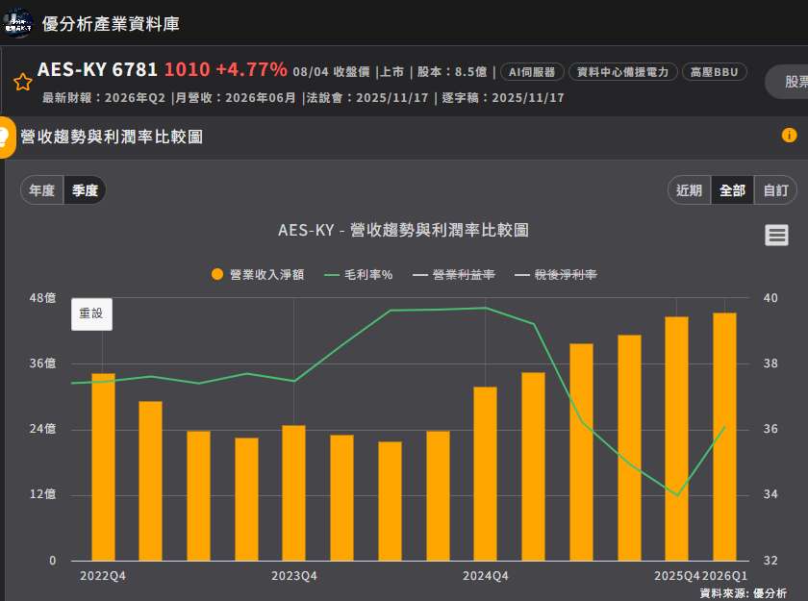Viewport: 808px width, 601px height.
Task: Toggle 營業收入淨額 legend series
Action: tap(258, 274)
